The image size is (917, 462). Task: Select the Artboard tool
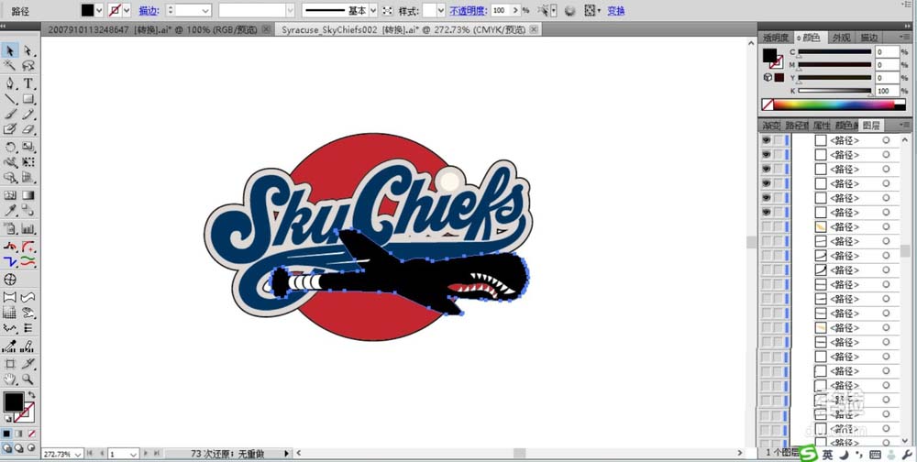[x=10, y=364]
